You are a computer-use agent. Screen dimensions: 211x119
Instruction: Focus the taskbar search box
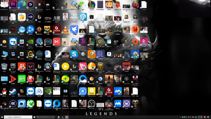click(x=18, y=117)
